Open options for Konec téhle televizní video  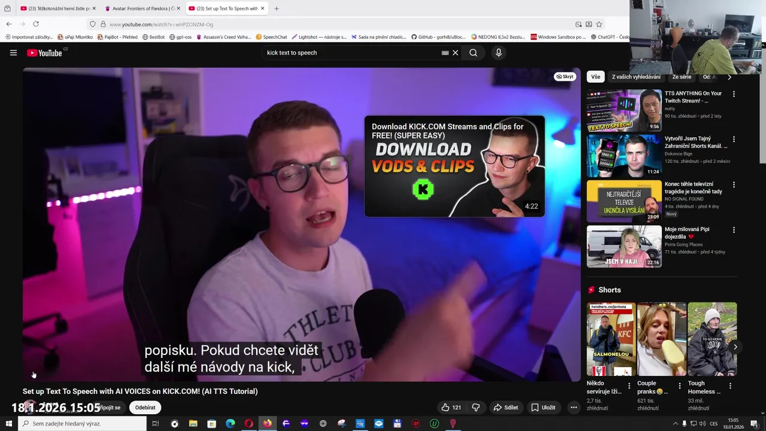coord(734,185)
